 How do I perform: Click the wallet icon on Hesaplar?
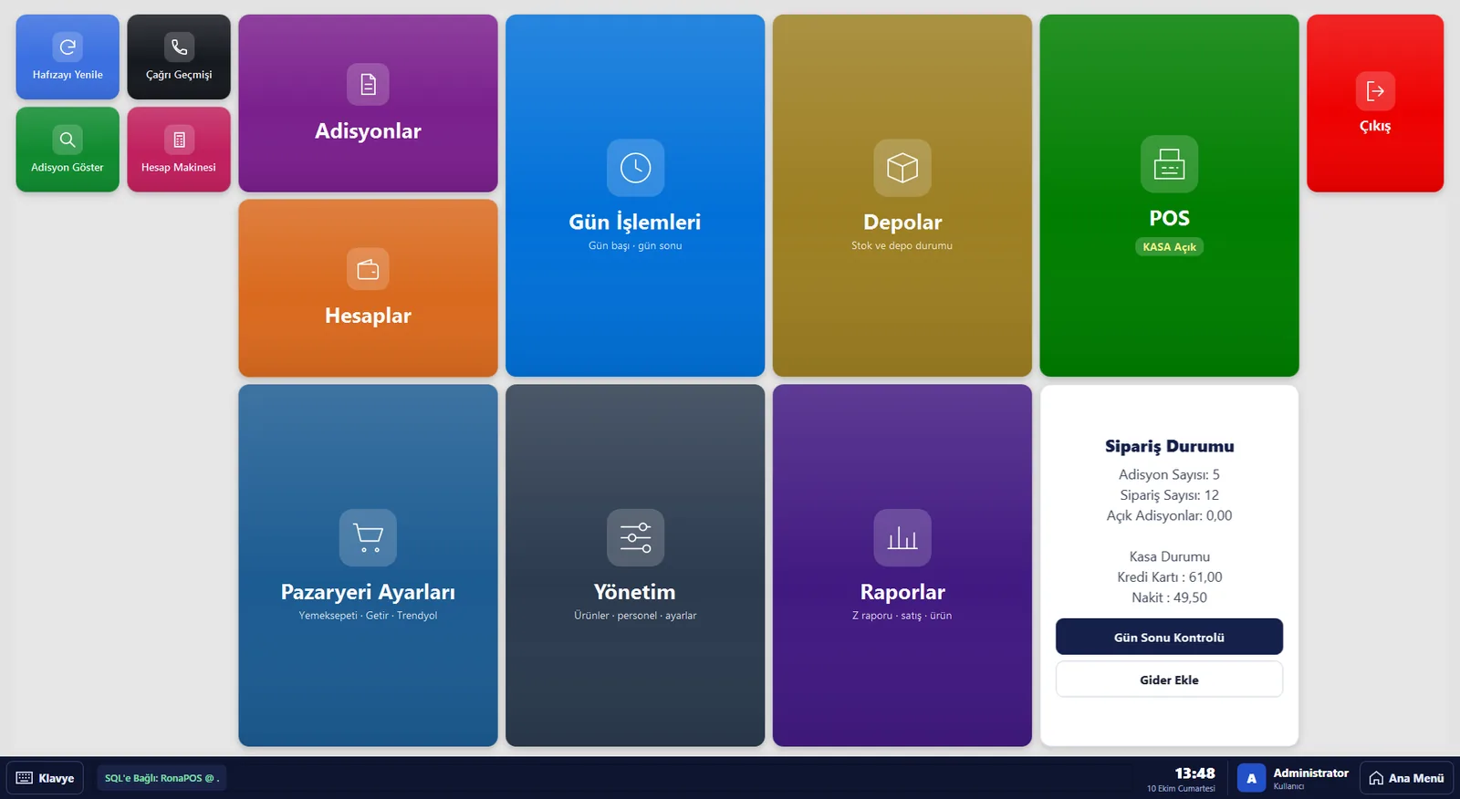click(368, 269)
